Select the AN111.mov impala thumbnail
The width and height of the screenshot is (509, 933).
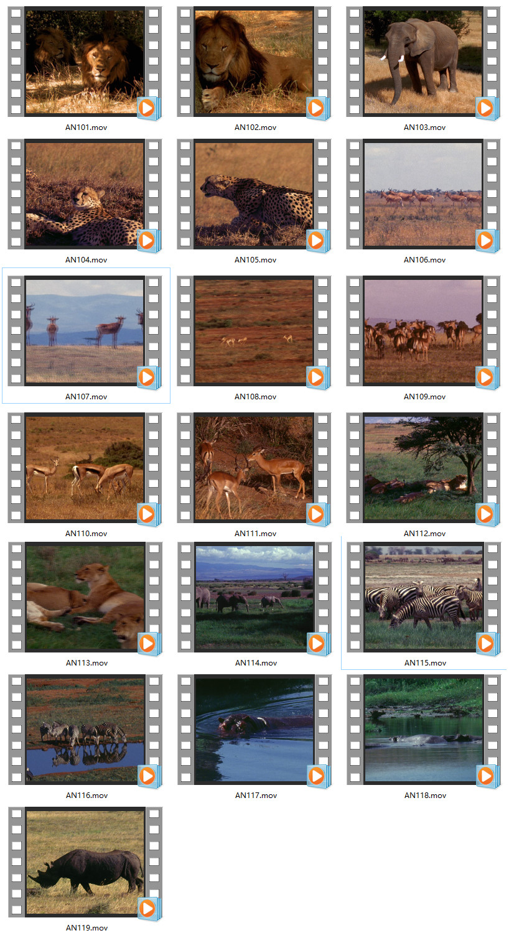(254, 467)
